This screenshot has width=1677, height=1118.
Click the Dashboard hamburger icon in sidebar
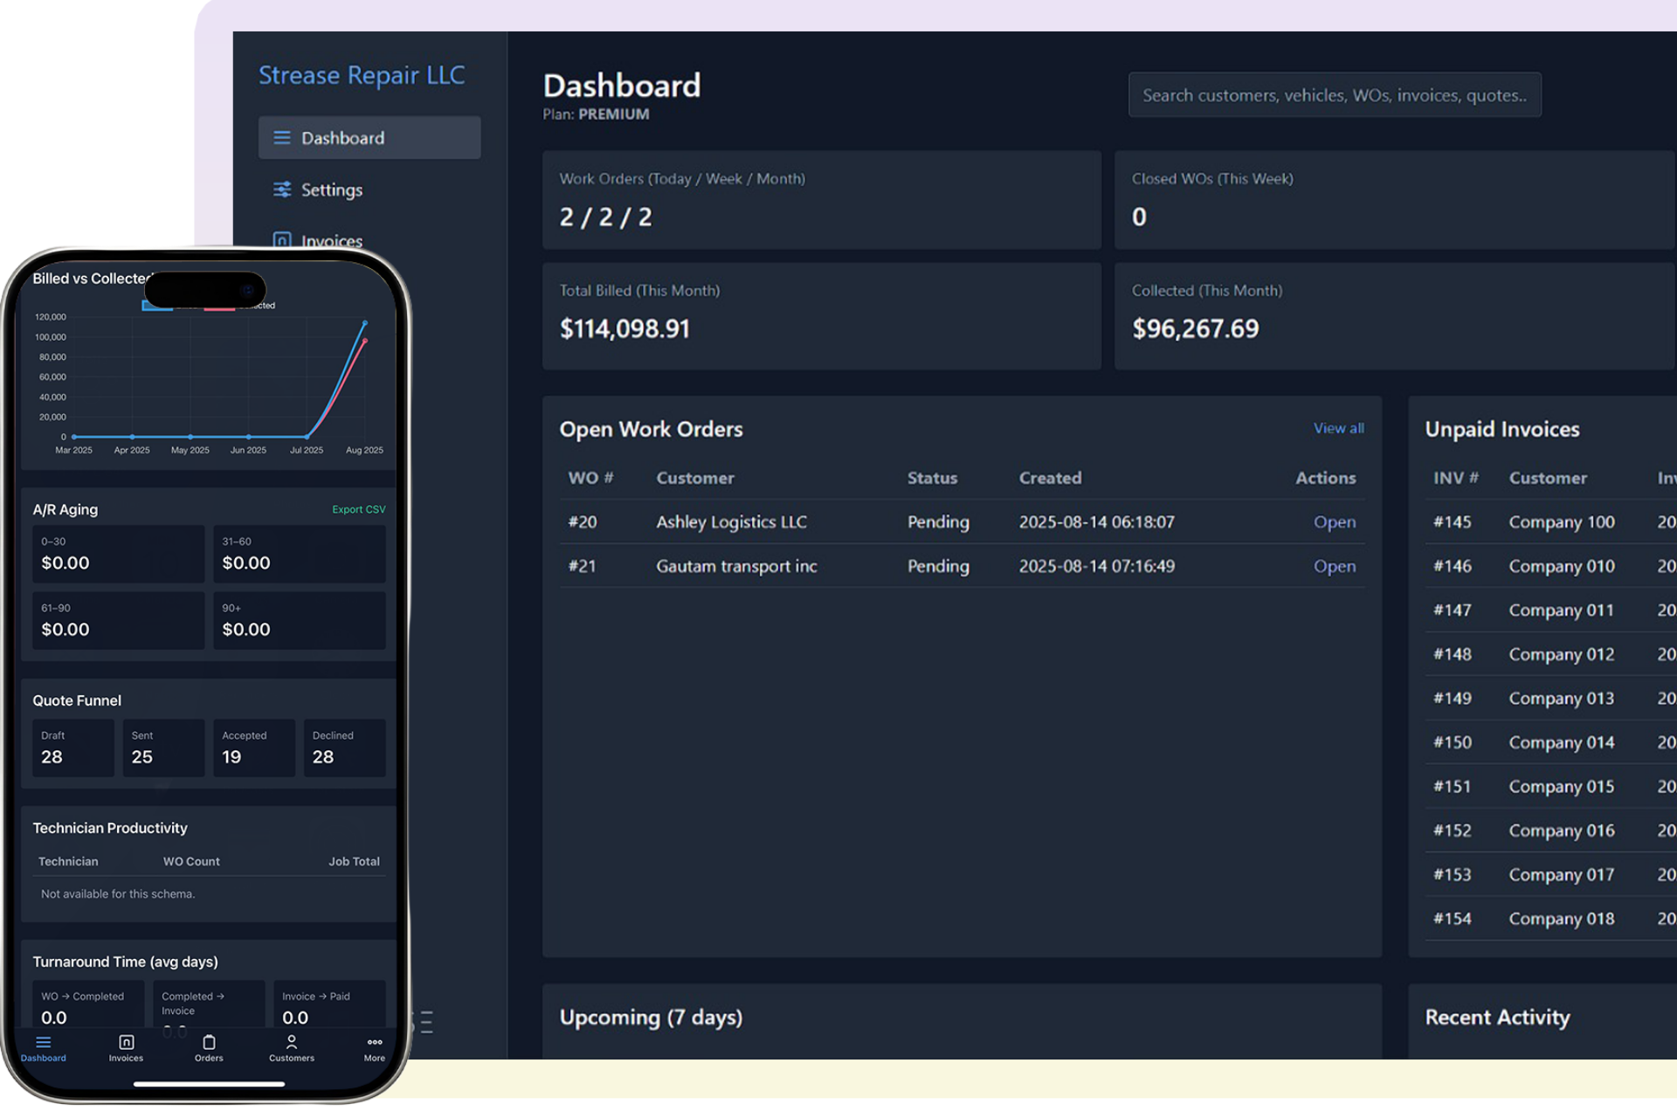[x=281, y=138]
